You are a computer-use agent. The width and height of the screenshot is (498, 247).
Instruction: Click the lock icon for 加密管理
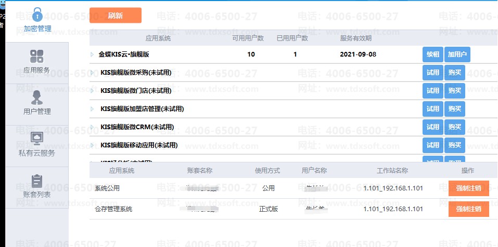(37, 13)
